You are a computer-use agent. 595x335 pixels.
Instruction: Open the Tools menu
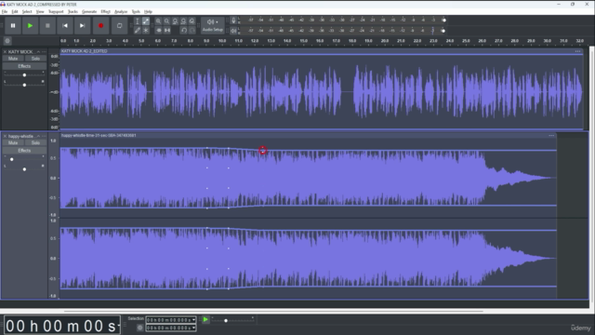tap(136, 12)
